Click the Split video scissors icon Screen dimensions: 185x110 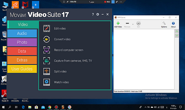click(x=47, y=71)
